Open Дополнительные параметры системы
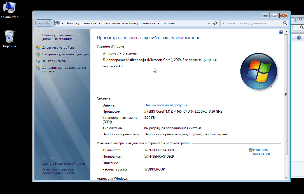This screenshot has height=194, width=304. (64, 69)
